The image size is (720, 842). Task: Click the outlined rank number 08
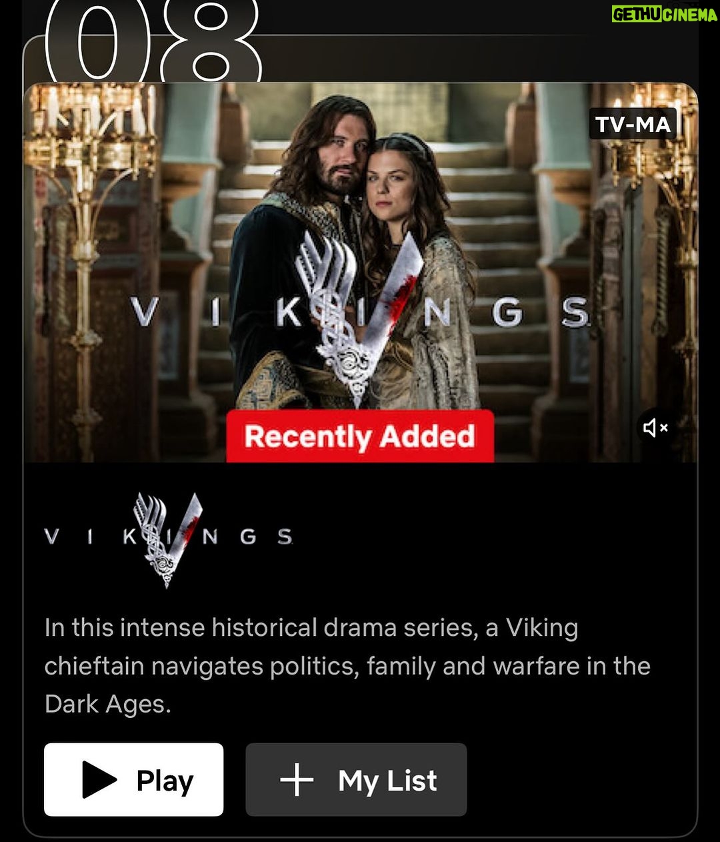[x=152, y=40]
